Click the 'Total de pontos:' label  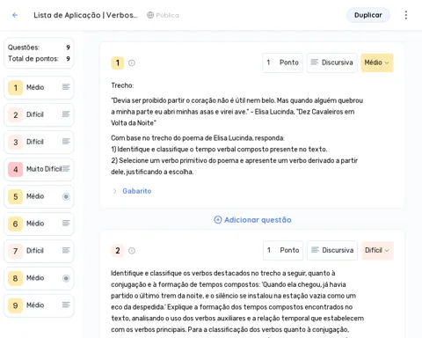33,59
